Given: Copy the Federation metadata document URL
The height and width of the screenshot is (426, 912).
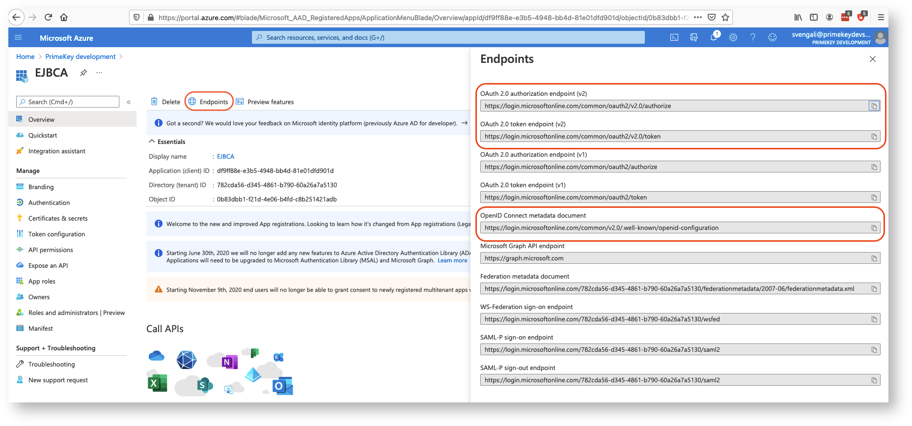Looking at the screenshot, I should point(874,289).
